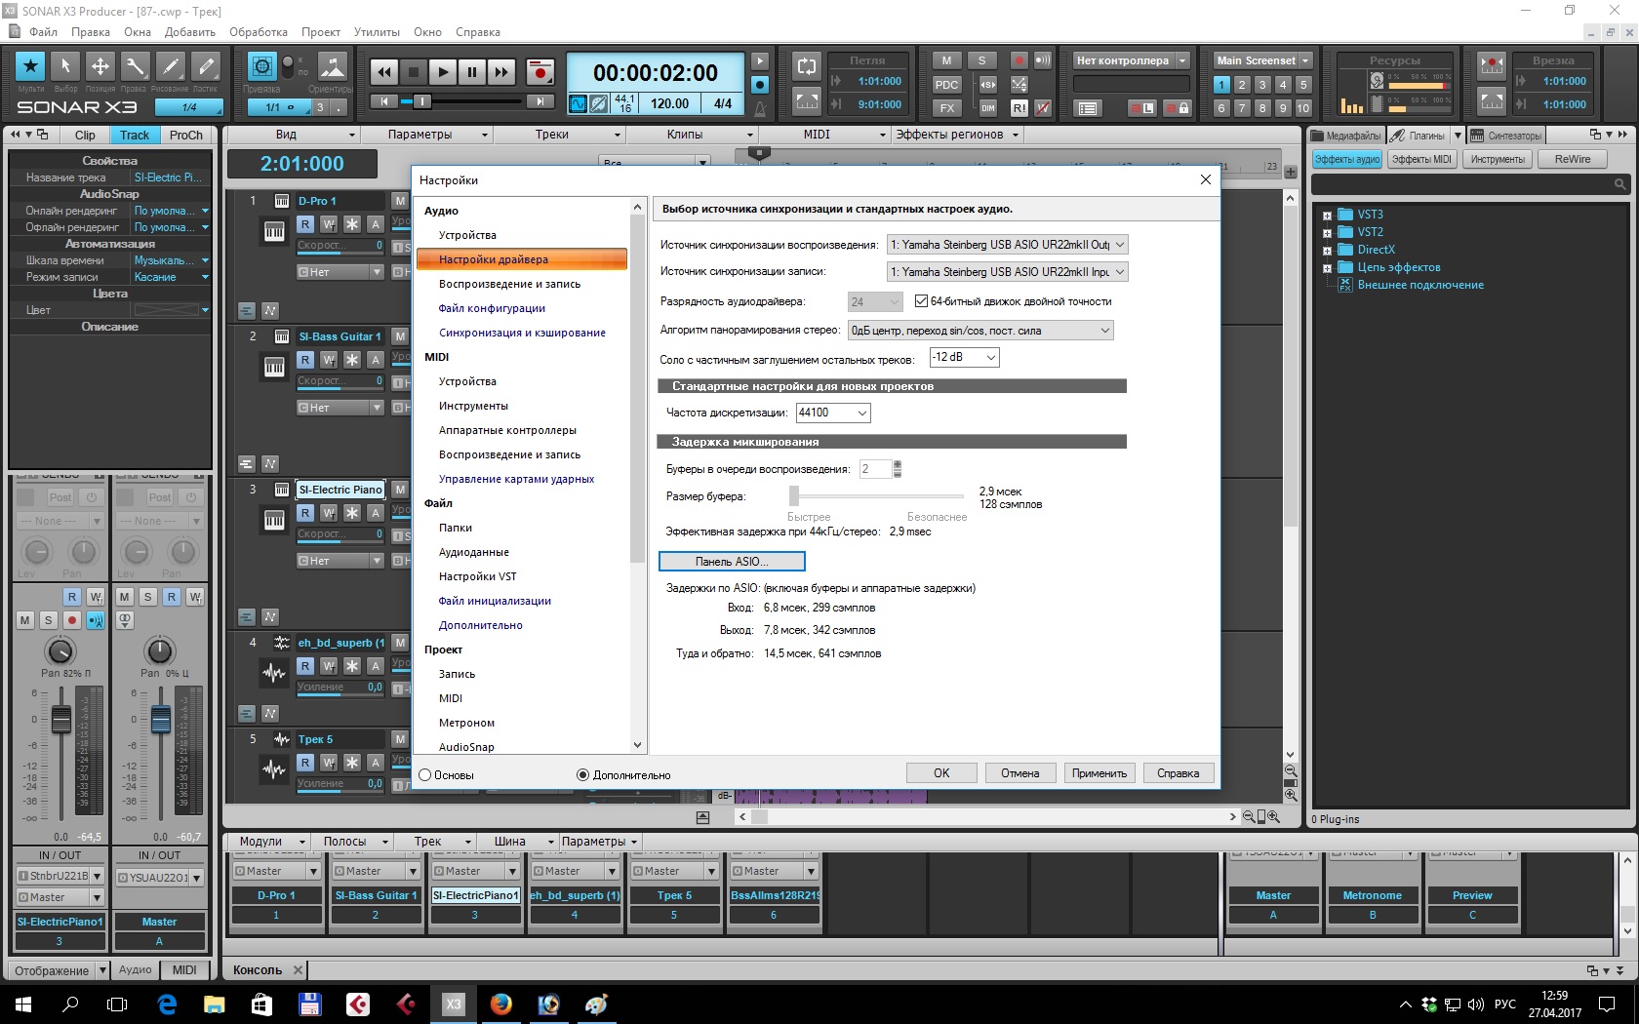
Task: Expand the VST3 folder in the plugin browser
Action: click(x=1327, y=216)
